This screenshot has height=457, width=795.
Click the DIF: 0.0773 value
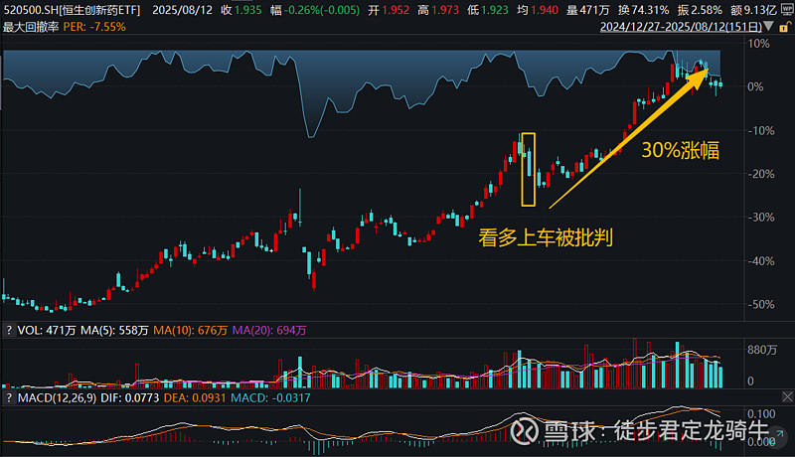point(130,397)
